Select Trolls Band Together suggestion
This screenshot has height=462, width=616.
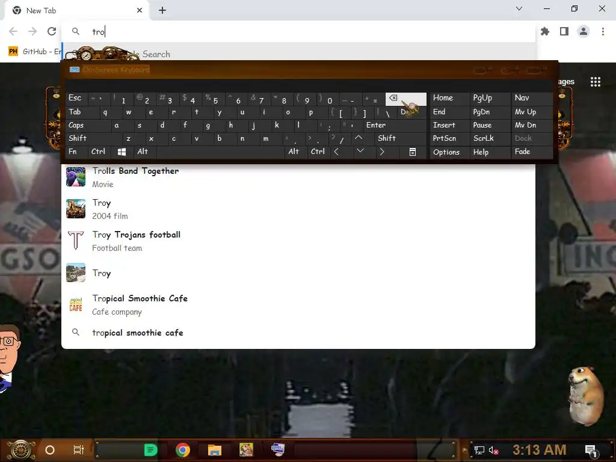(298, 177)
